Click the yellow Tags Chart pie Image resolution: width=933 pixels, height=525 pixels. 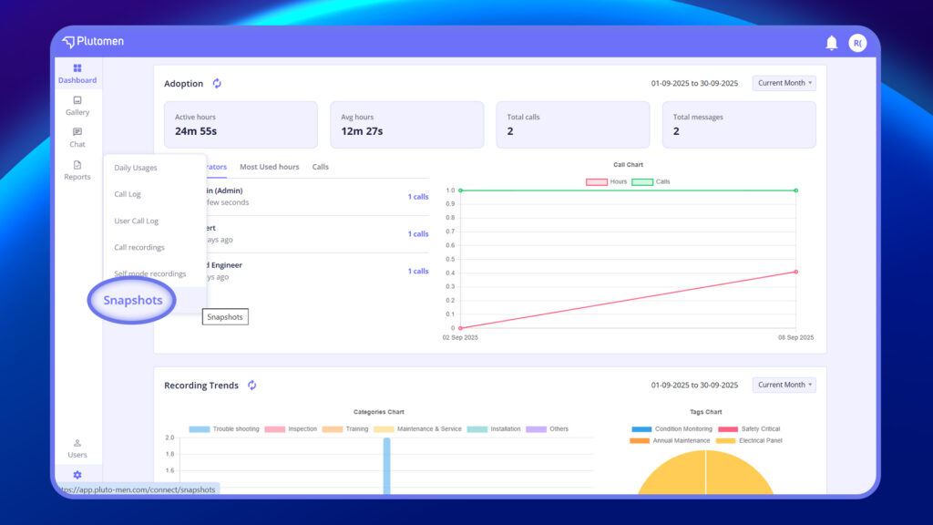[x=706, y=473]
